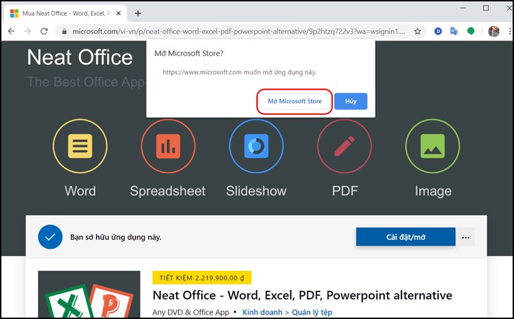The image size is (514, 319).
Task: Go back to the previous page
Action: [11, 31]
